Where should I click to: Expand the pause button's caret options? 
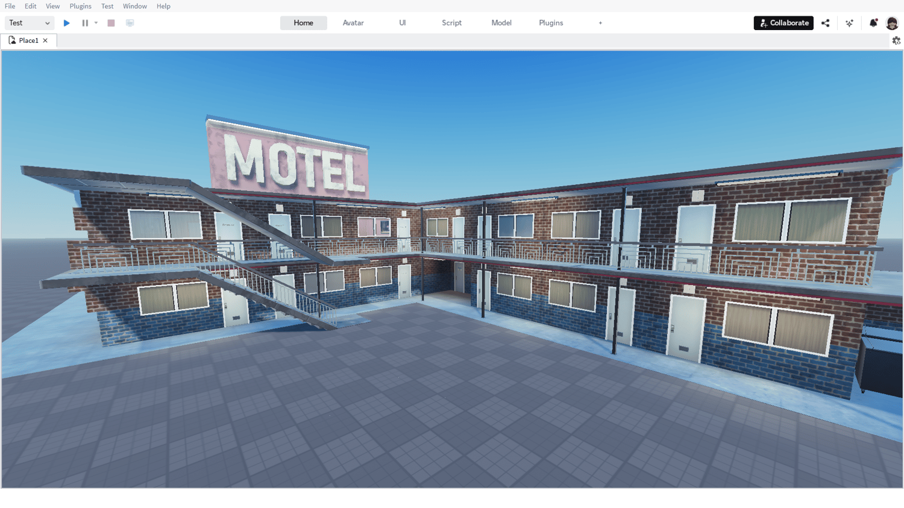(95, 22)
